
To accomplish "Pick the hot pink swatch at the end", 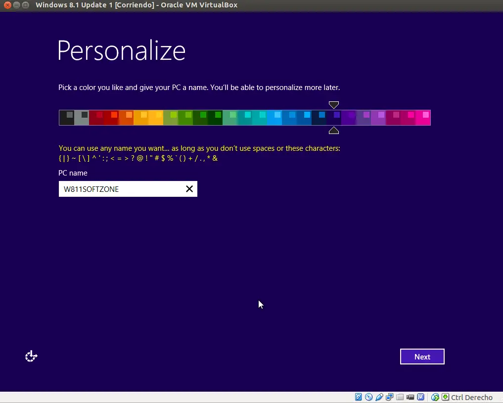I will (x=423, y=118).
